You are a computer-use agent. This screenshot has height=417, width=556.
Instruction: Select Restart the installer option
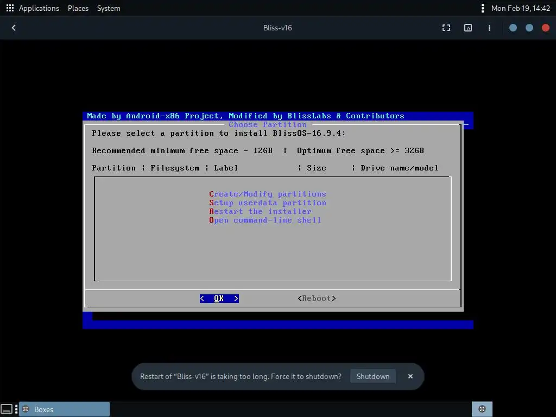[x=260, y=211]
